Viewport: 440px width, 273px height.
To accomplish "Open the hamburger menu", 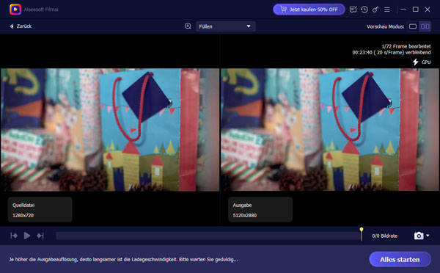I will click(387, 10).
